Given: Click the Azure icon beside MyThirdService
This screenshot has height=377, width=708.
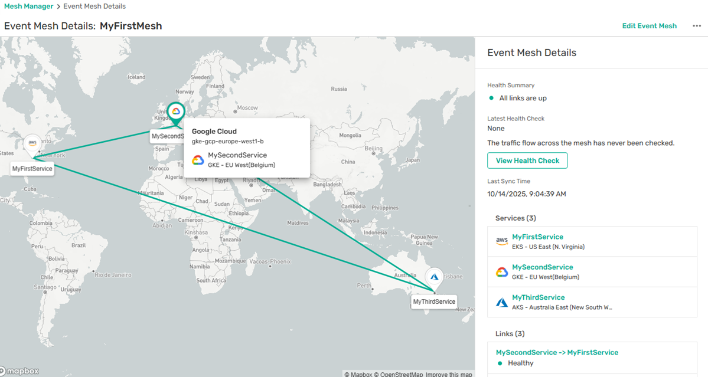Looking at the screenshot, I should click(502, 302).
